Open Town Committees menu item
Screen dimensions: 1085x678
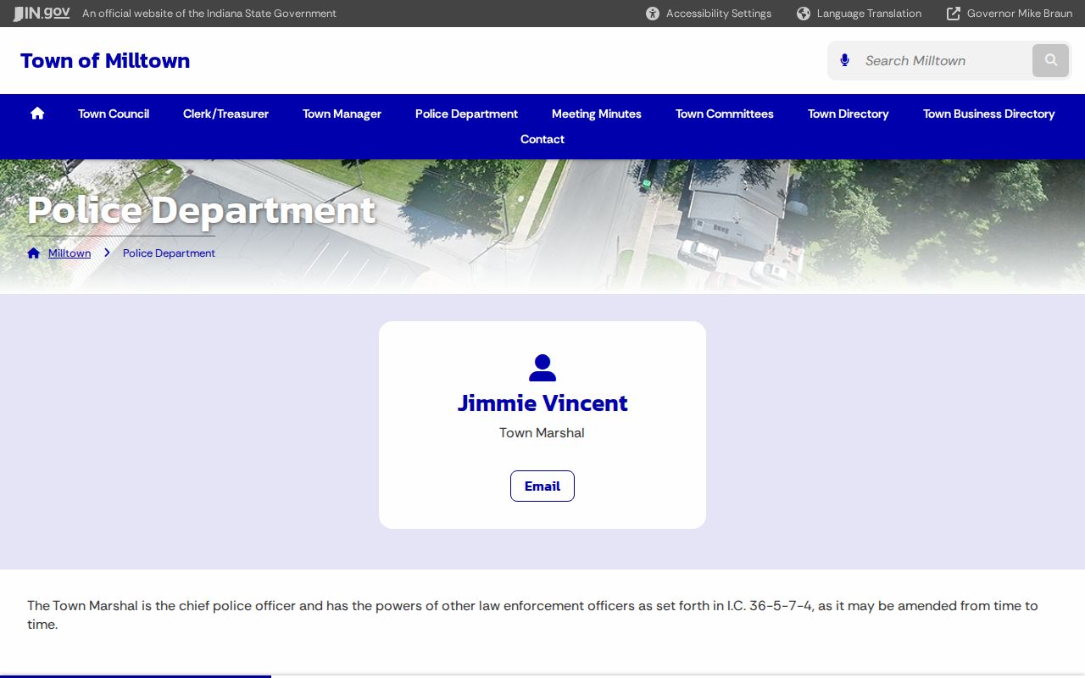(725, 114)
